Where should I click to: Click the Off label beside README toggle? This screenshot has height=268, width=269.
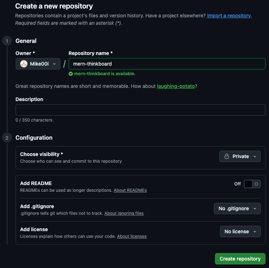click(237, 184)
